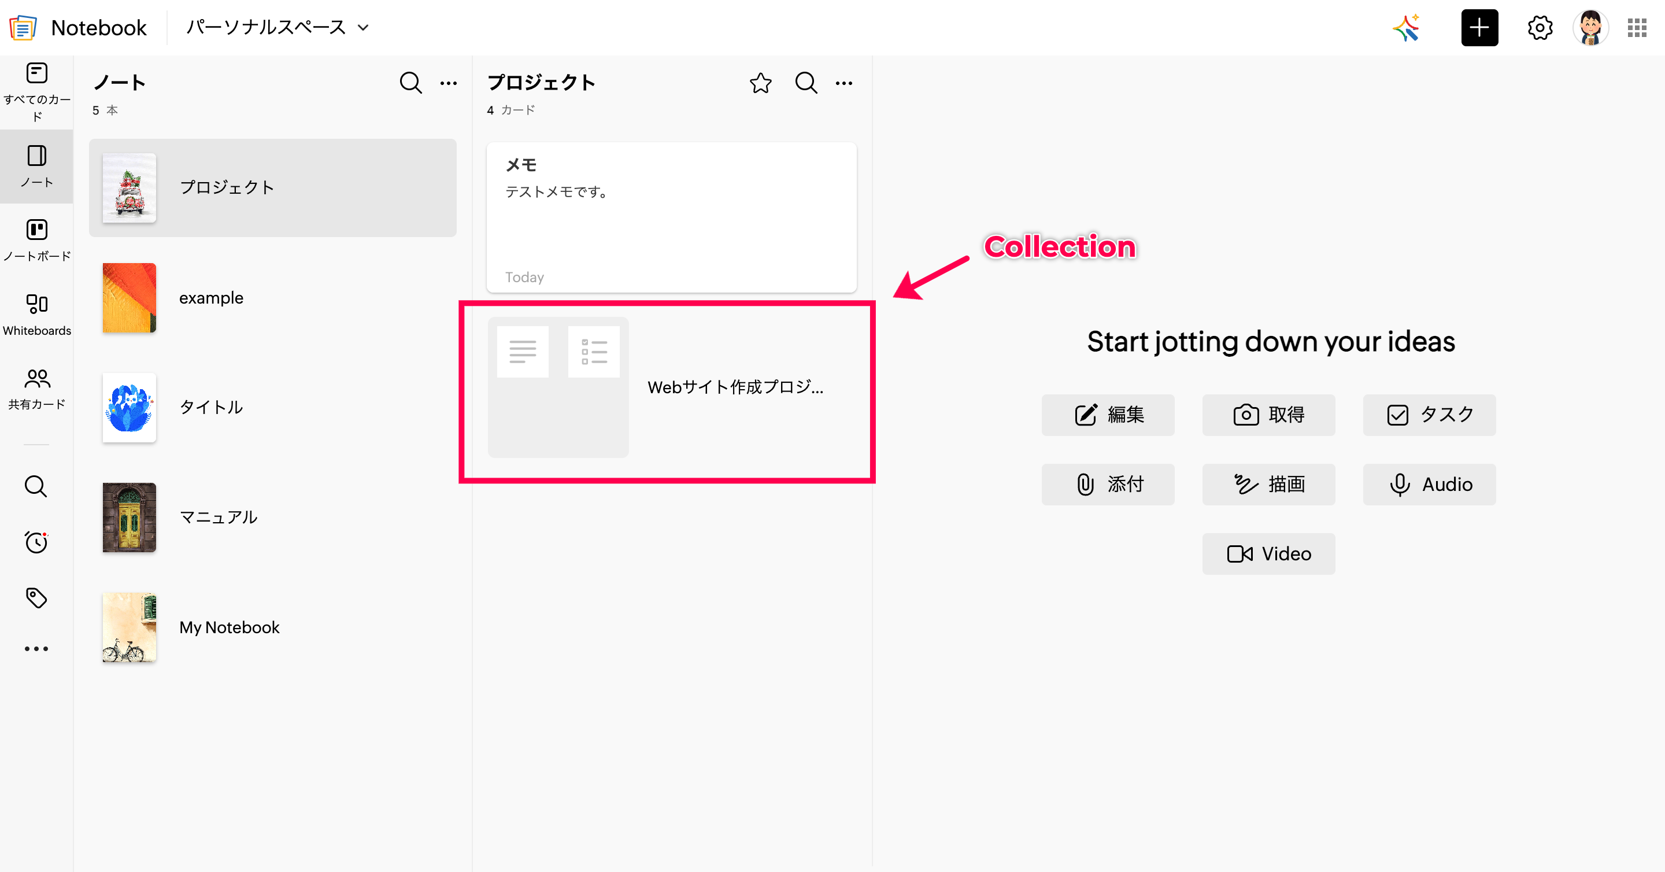Image resolution: width=1665 pixels, height=872 pixels.
Task: Go to the 共有カード section
Action: pyautogui.click(x=37, y=388)
